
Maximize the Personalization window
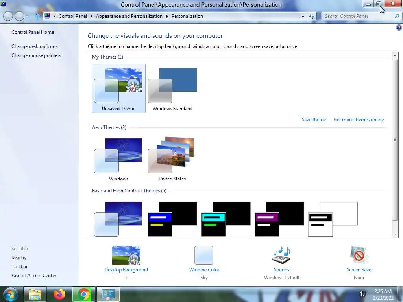pos(379,4)
